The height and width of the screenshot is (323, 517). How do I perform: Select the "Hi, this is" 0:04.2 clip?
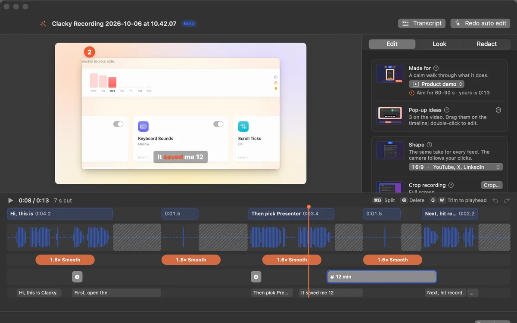click(60, 214)
